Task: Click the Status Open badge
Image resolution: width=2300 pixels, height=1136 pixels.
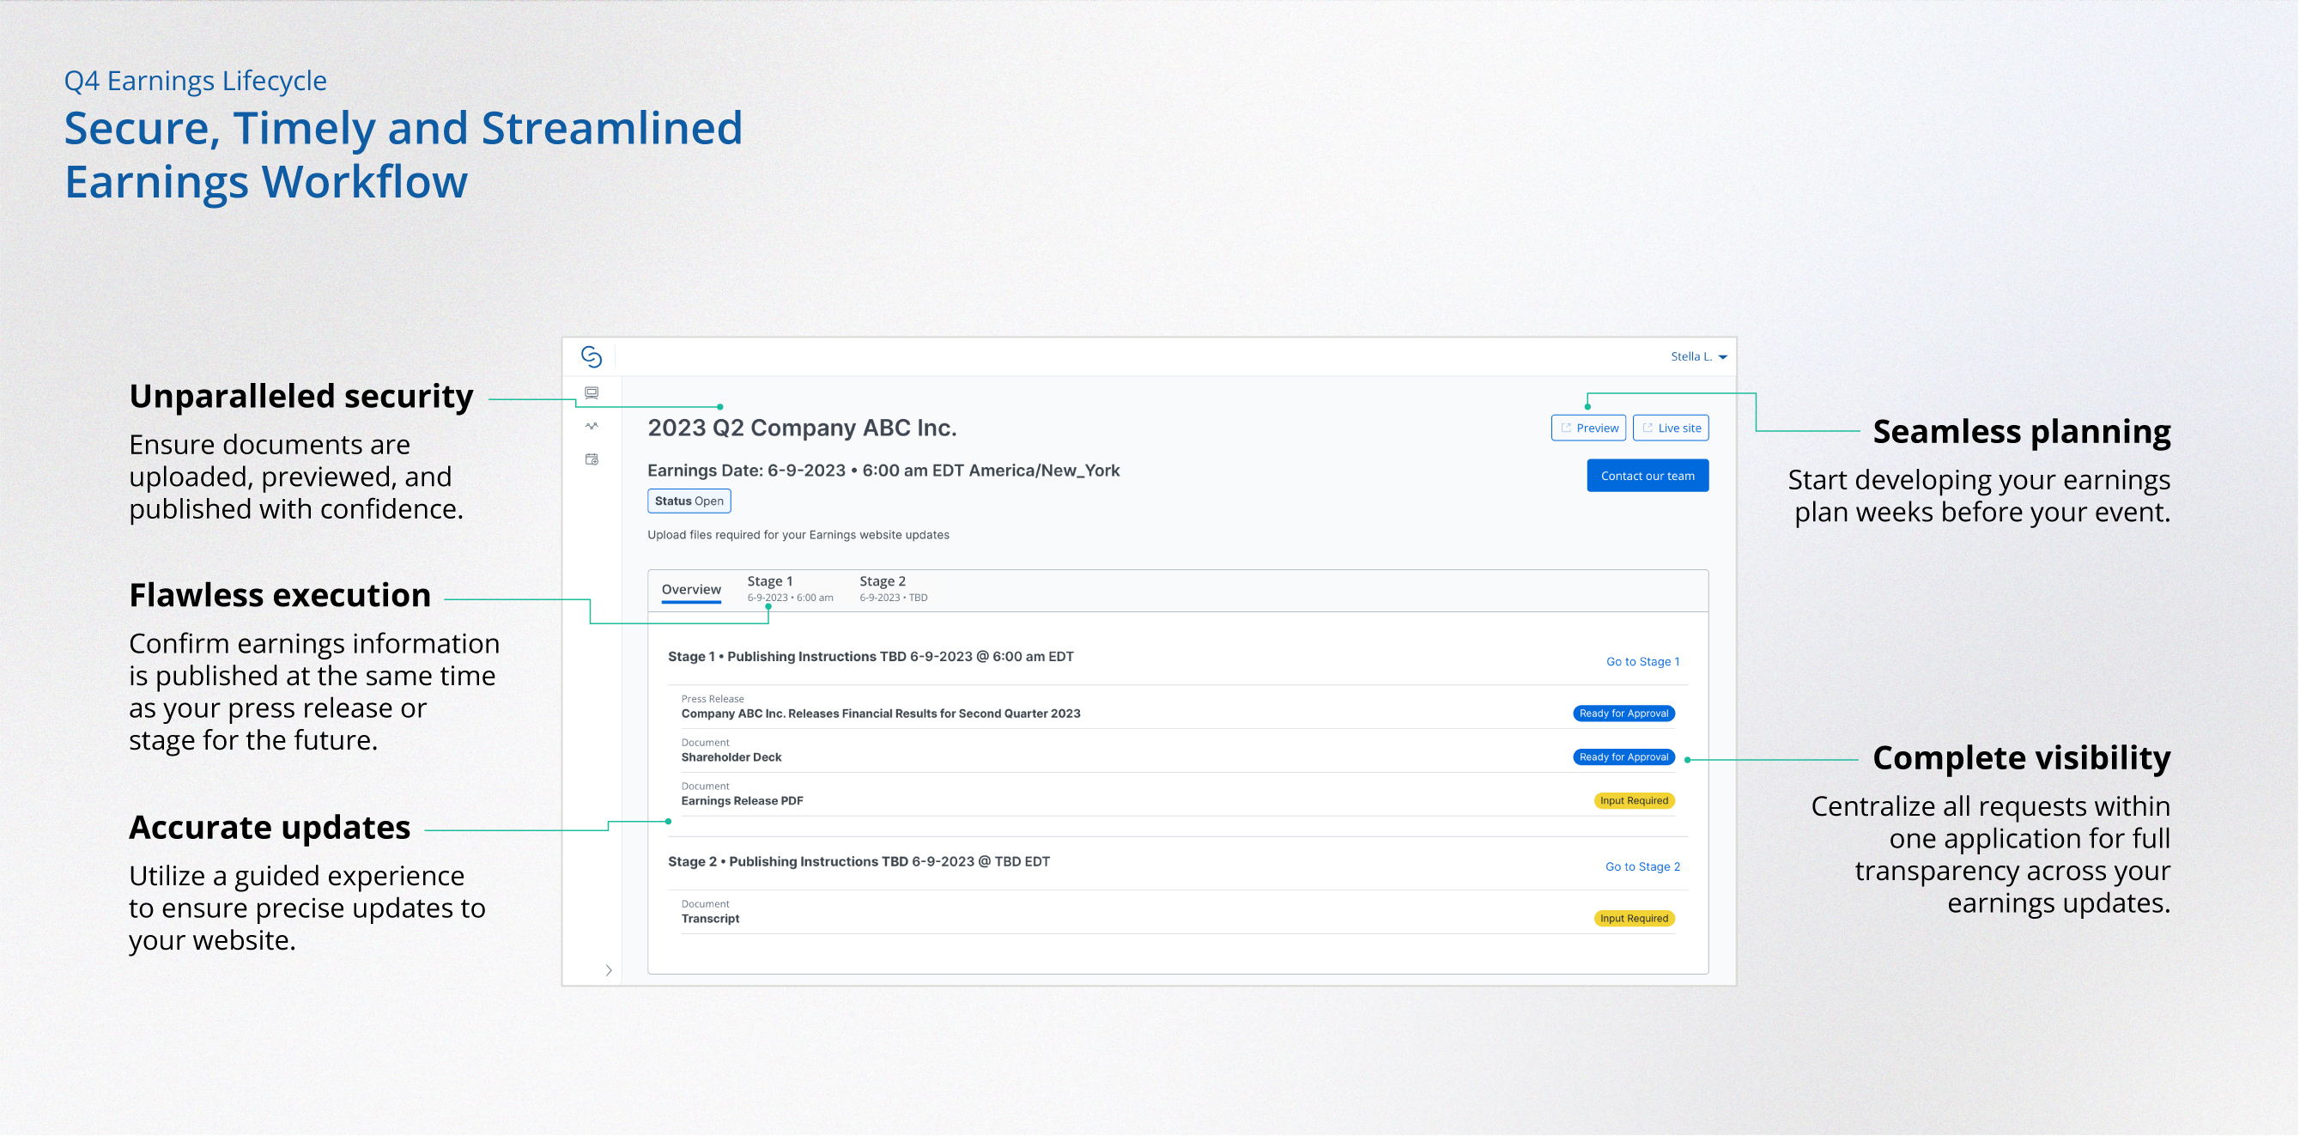Action: pyautogui.click(x=689, y=501)
